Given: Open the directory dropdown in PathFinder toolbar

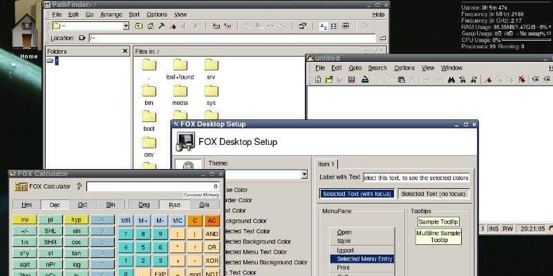Looking at the screenshot, I should (x=126, y=26).
